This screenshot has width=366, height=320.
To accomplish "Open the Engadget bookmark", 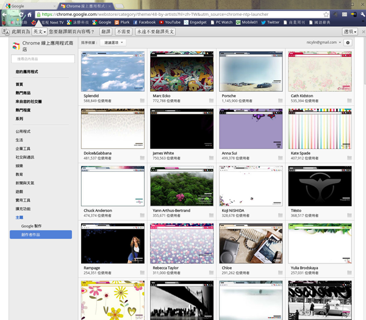I will click(x=195, y=23).
